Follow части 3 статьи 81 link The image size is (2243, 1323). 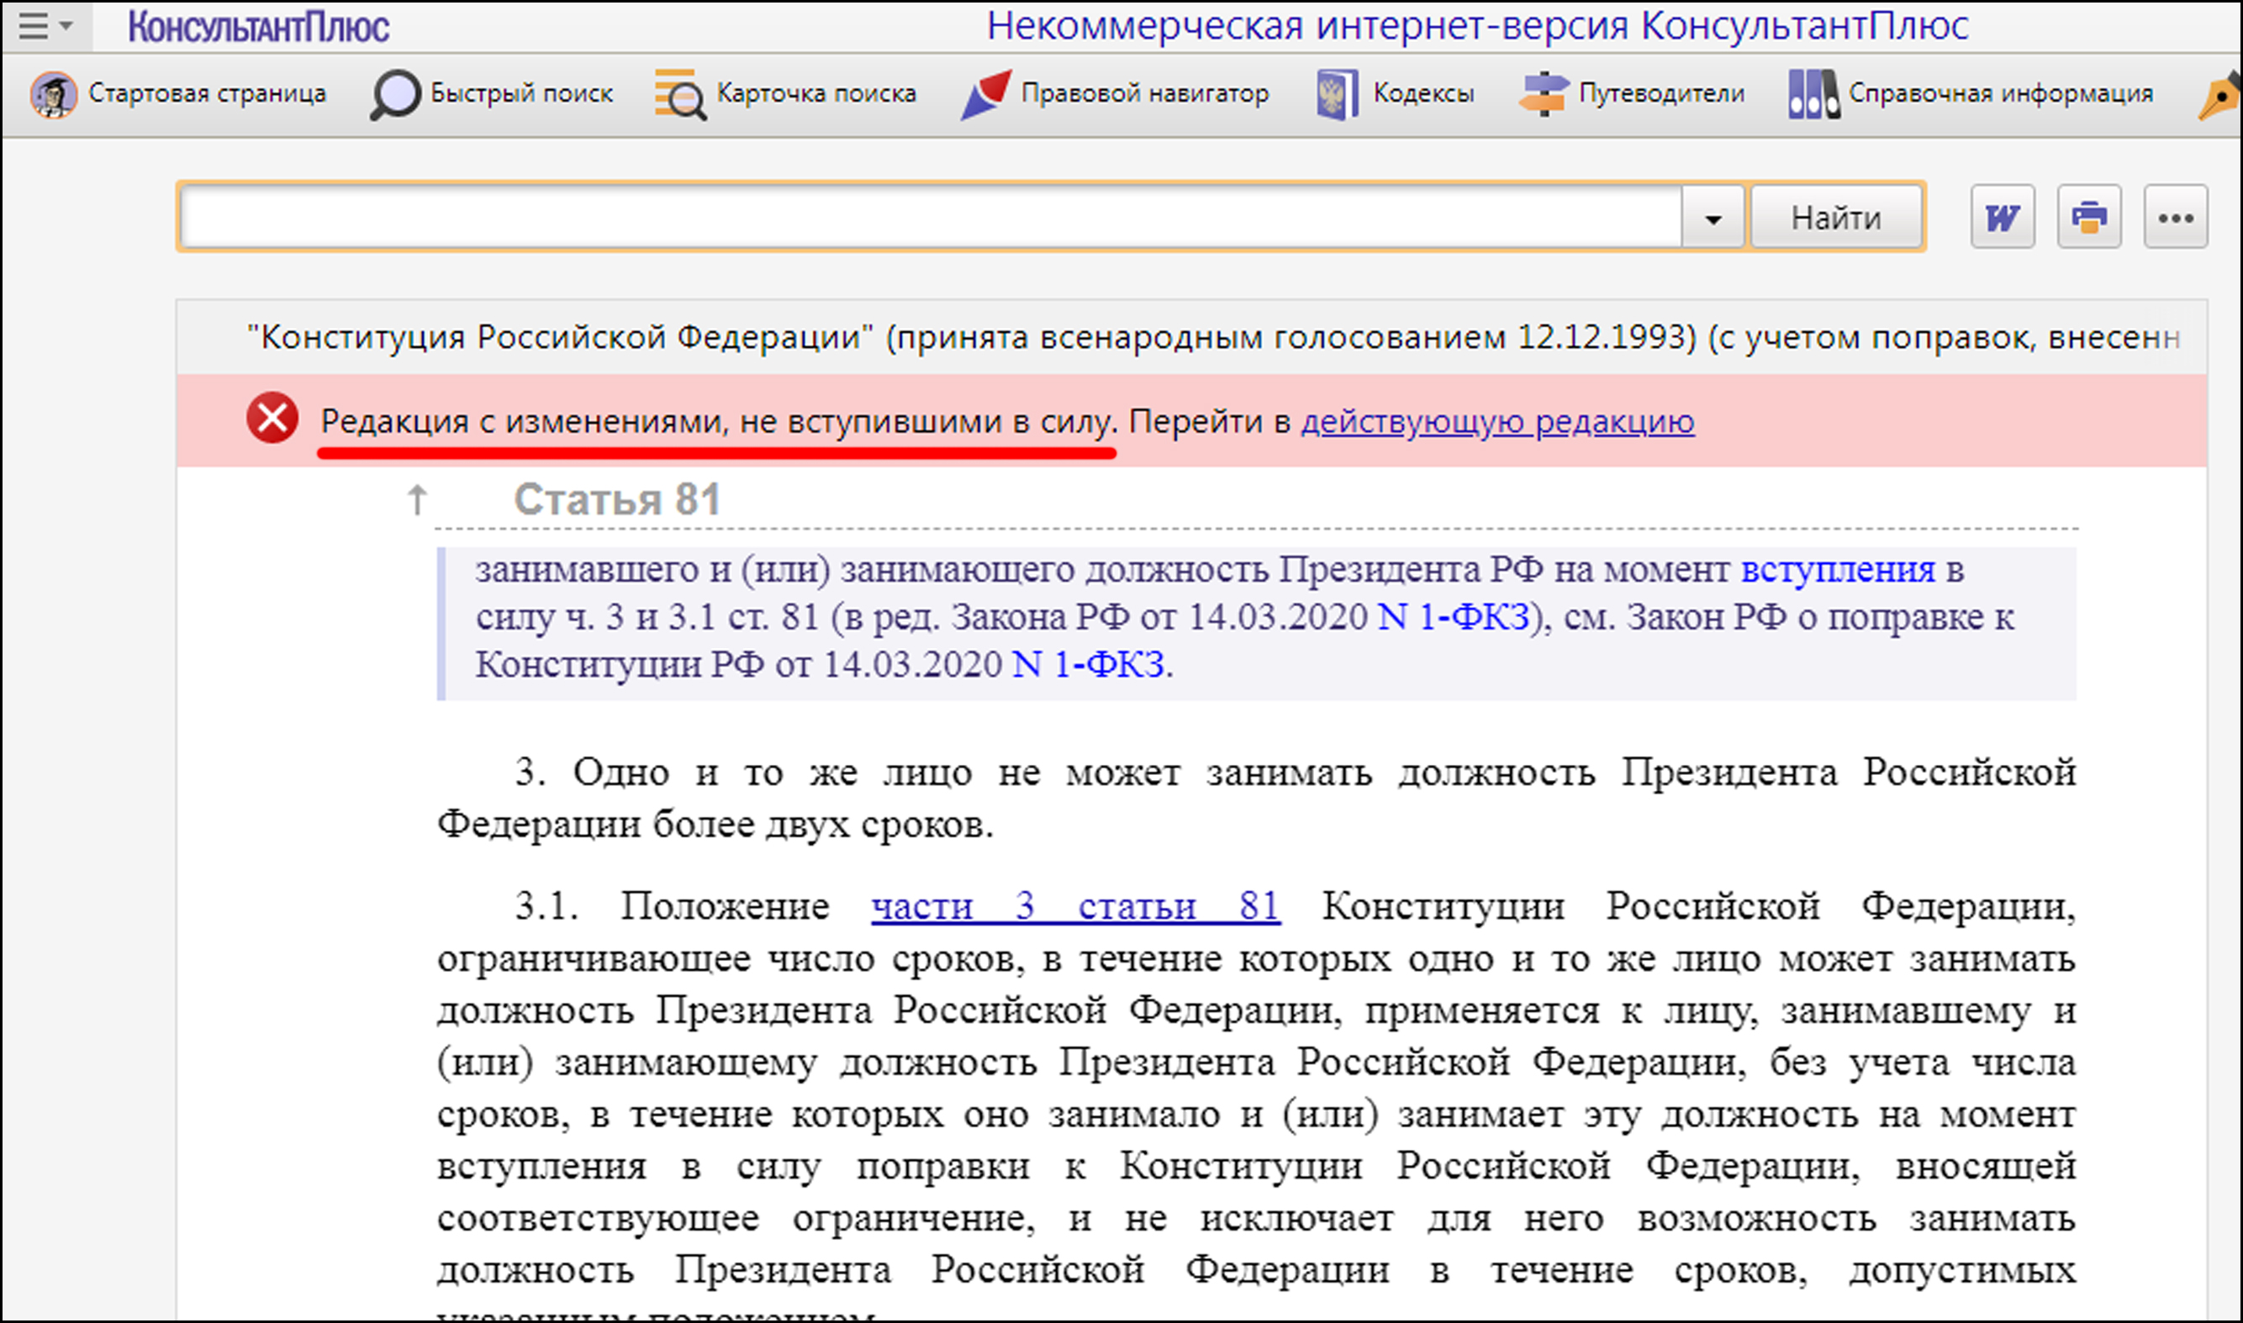(1076, 906)
